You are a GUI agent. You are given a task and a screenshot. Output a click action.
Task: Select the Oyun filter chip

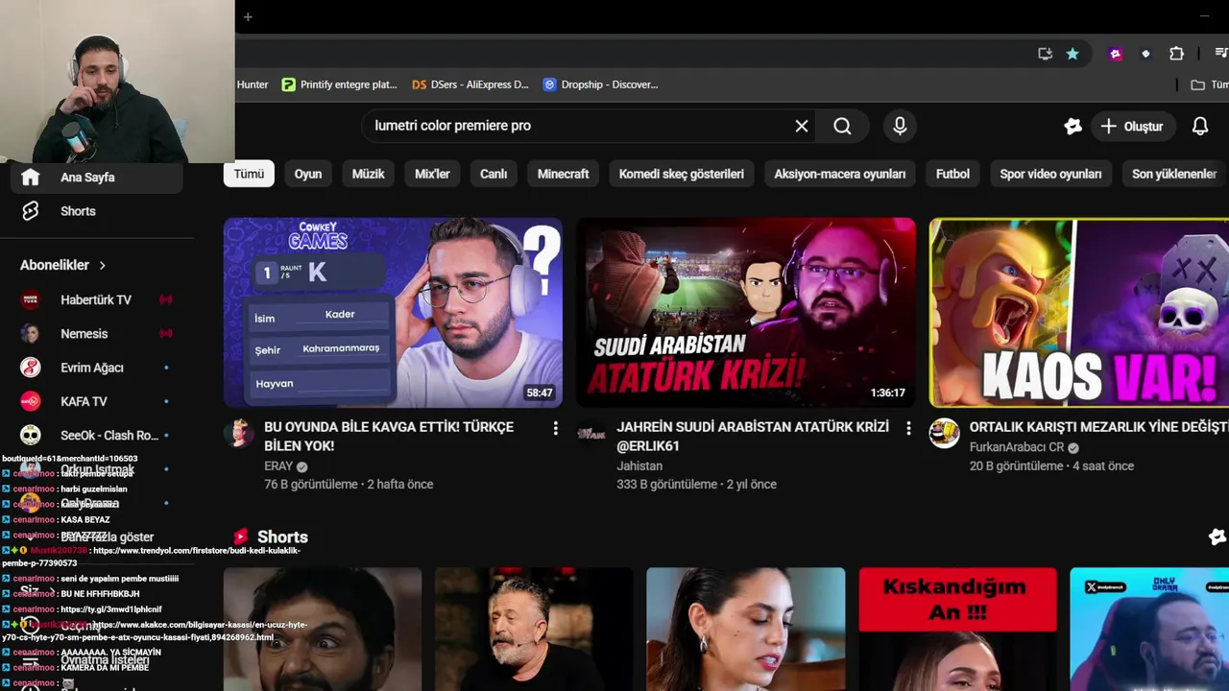308,174
